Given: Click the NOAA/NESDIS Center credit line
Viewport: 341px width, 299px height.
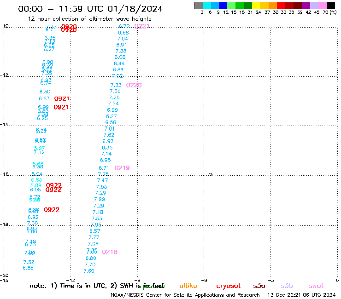Looking at the screenshot, I should pyautogui.click(x=185, y=295).
